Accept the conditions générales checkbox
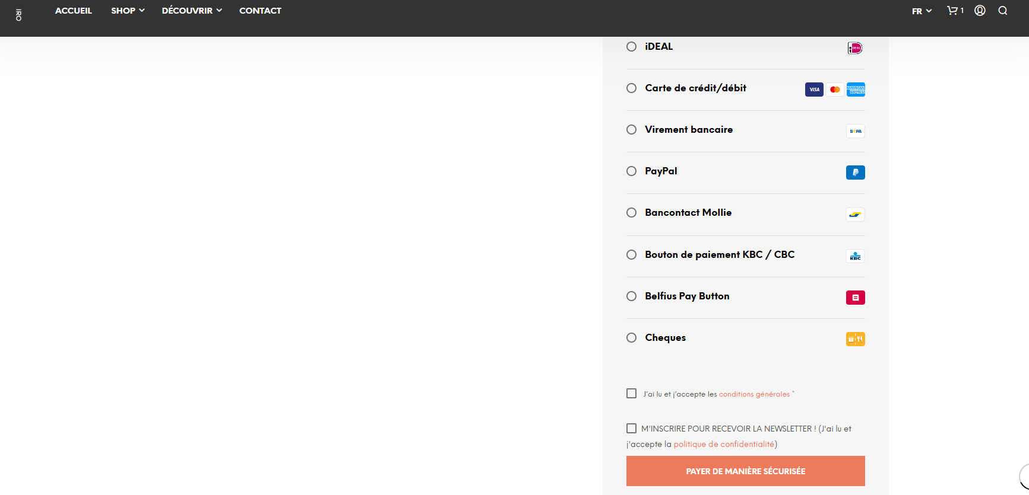1029x495 pixels. [x=631, y=394]
